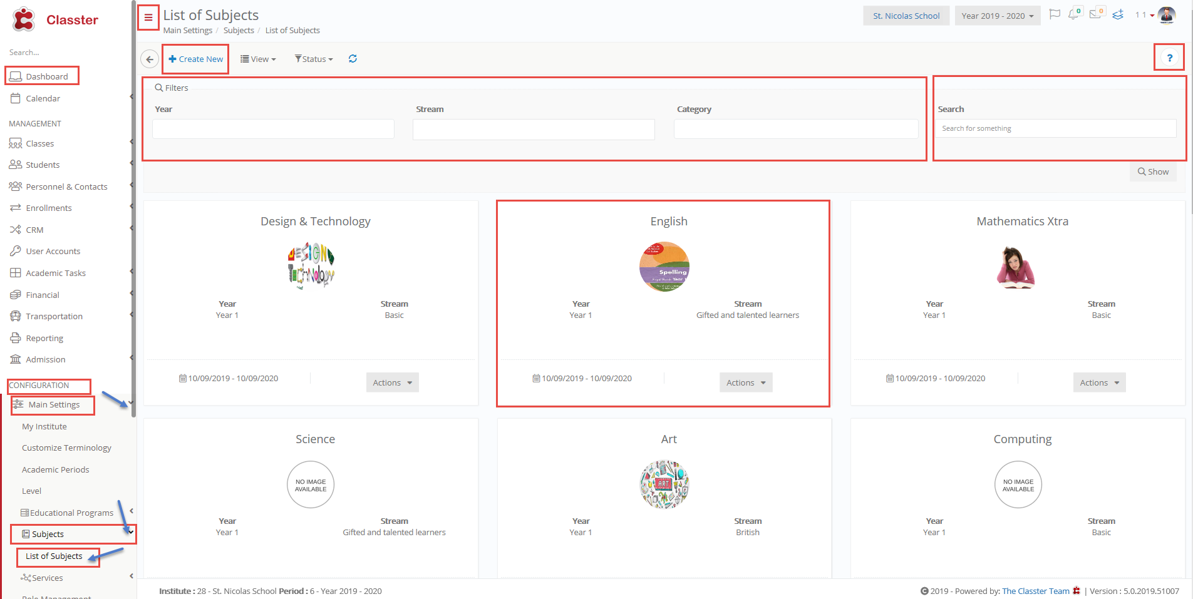
Task: Open notifications bell
Action: pyautogui.click(x=1075, y=14)
